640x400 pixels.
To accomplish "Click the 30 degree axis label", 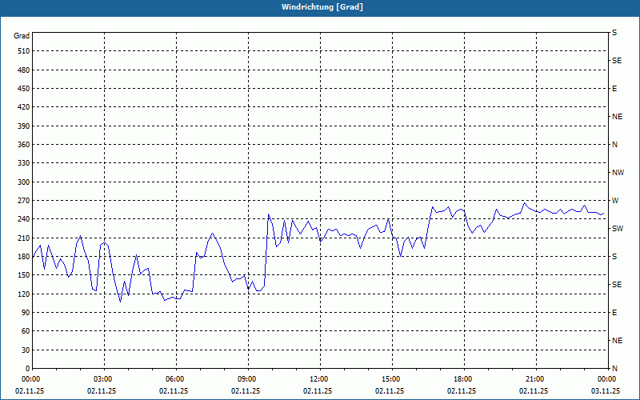I will click(26, 350).
